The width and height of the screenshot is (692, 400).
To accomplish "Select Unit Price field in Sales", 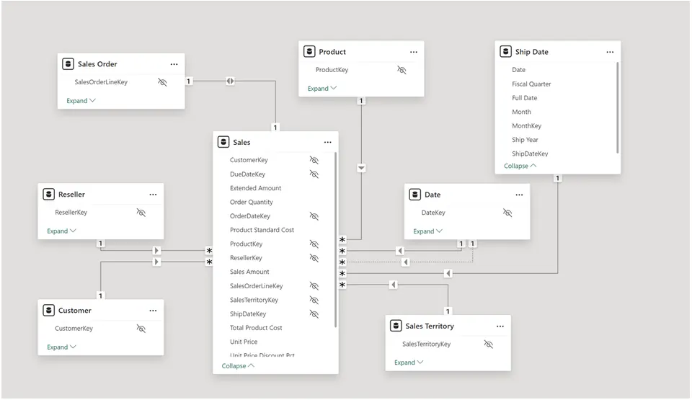I will pyautogui.click(x=244, y=342).
